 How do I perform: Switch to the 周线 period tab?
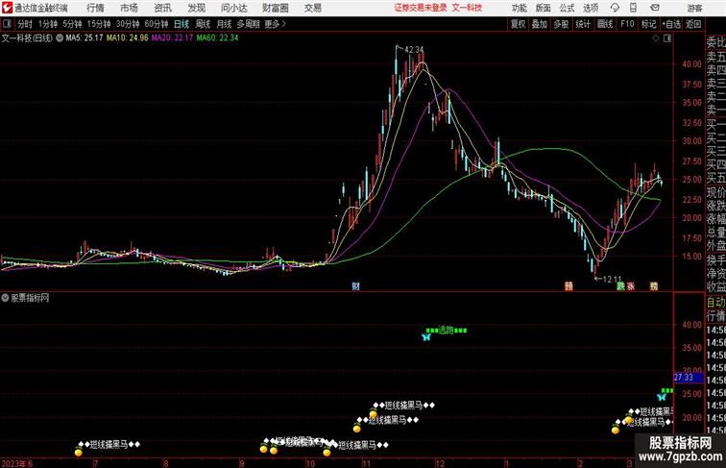203,24
